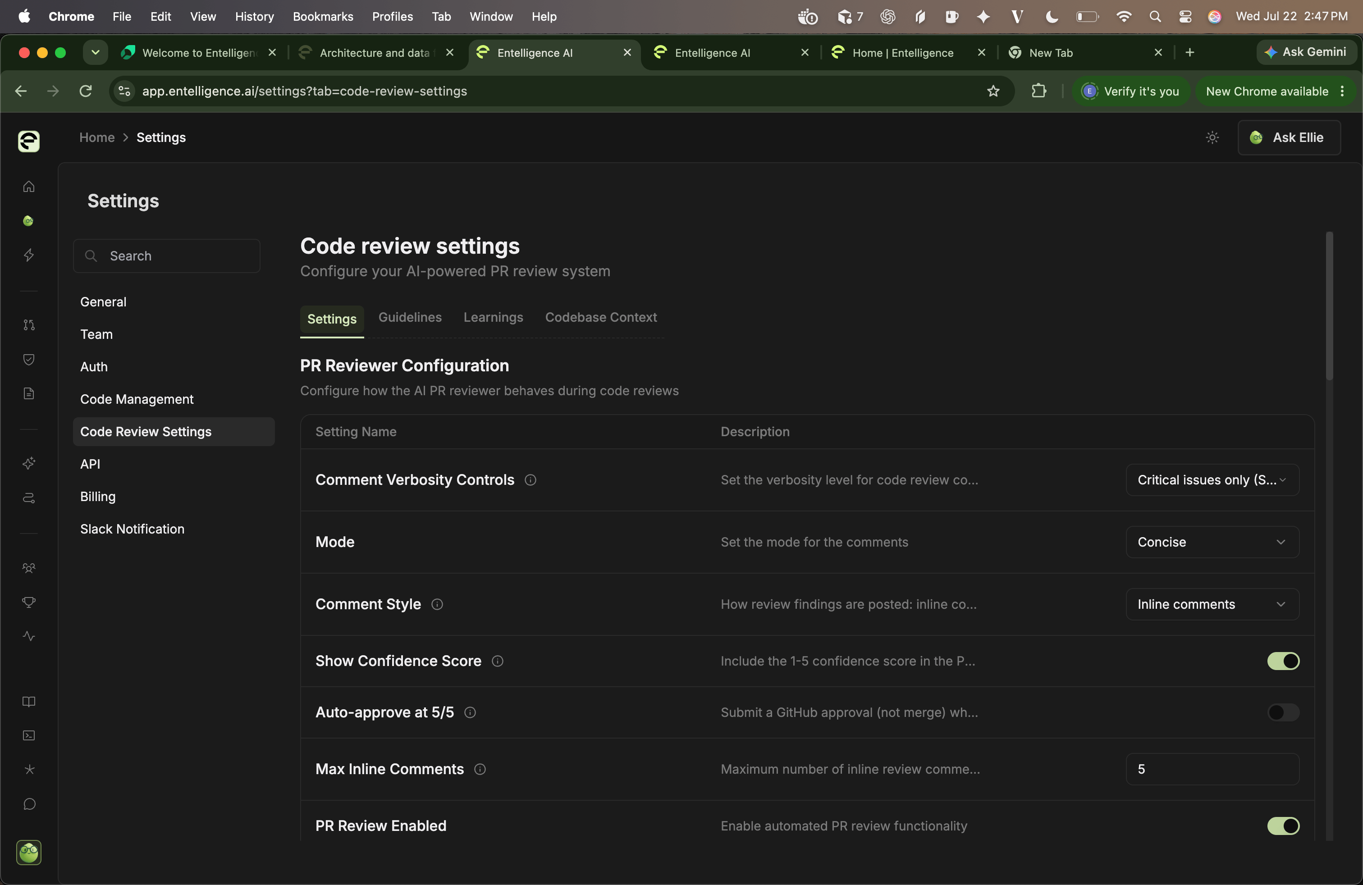The image size is (1363, 885).
Task: Enable the Auto-approve at 5/5 toggle
Action: (1283, 713)
